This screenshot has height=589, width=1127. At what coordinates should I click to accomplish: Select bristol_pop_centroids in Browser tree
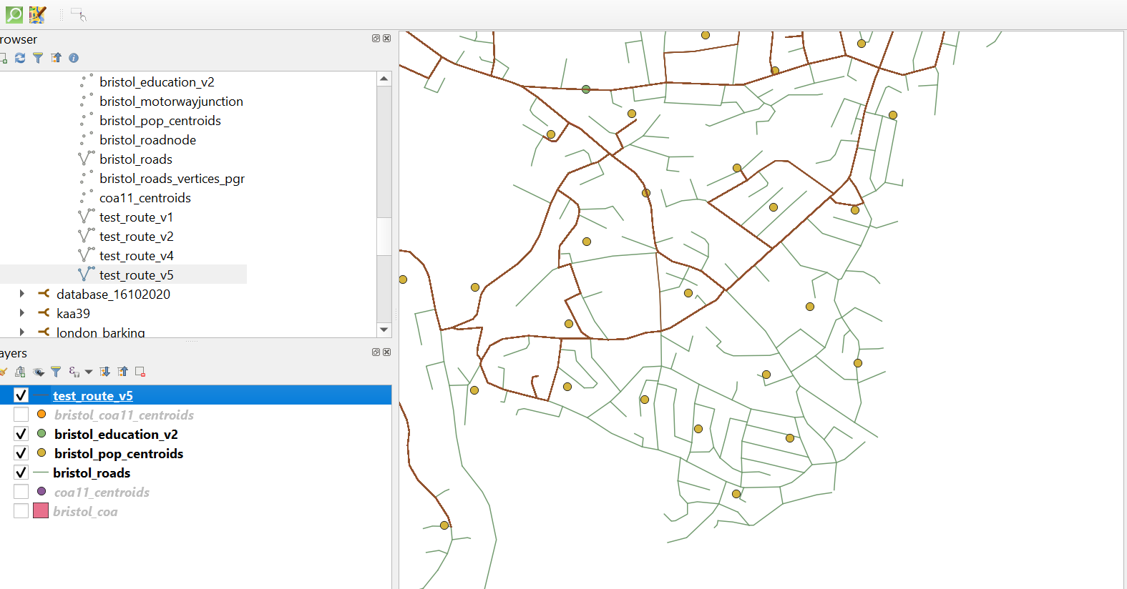(x=160, y=121)
